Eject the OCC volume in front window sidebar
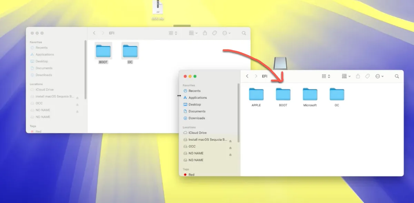 coord(230,148)
